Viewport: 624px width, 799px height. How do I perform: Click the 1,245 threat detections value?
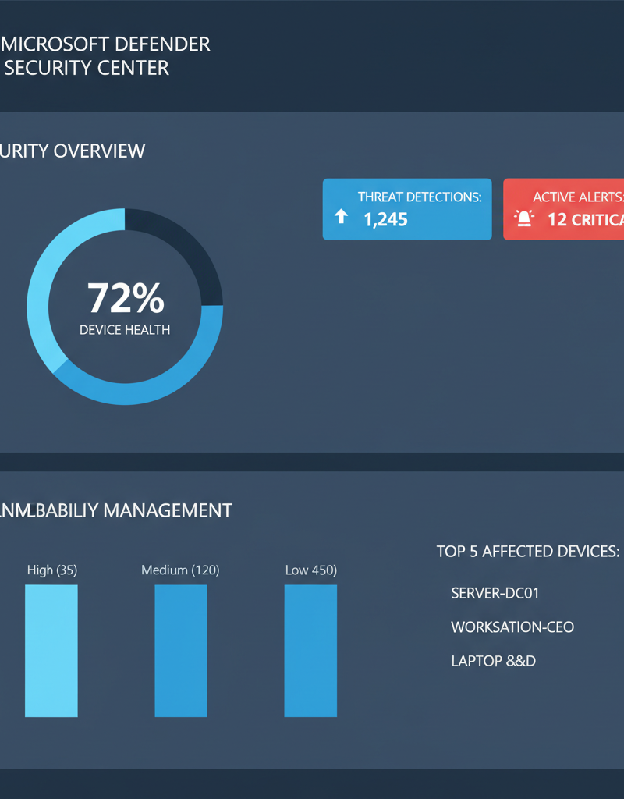[385, 219]
